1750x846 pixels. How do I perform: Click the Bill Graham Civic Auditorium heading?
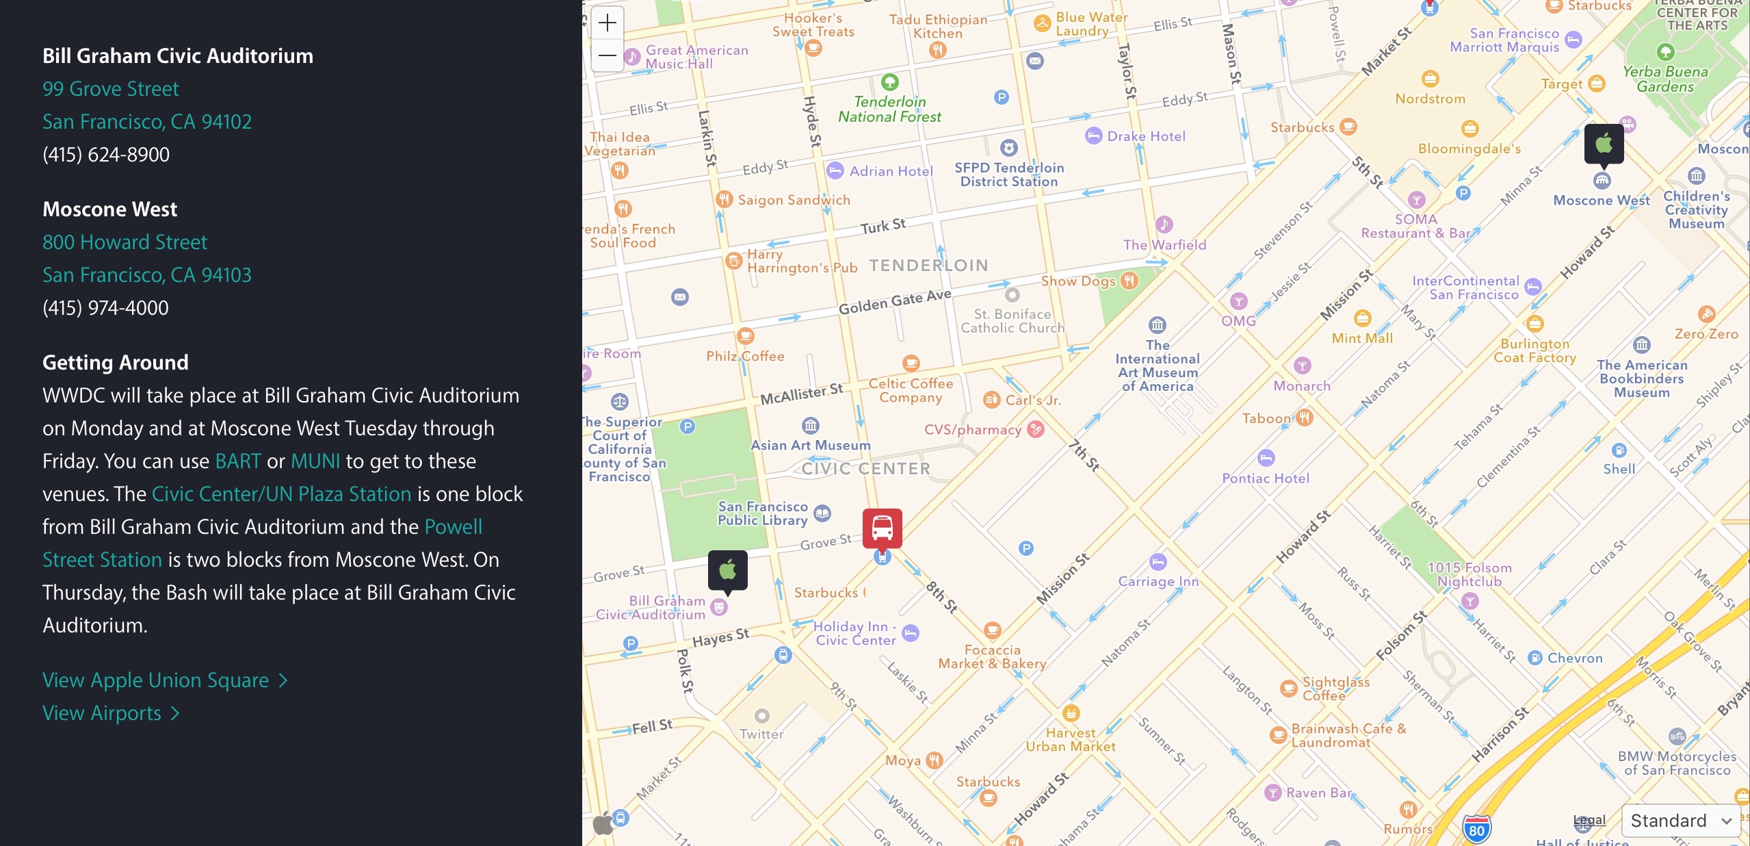point(178,56)
